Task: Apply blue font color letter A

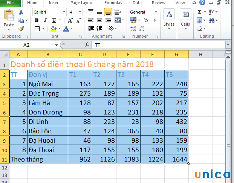Action: pyautogui.click(x=66, y=29)
